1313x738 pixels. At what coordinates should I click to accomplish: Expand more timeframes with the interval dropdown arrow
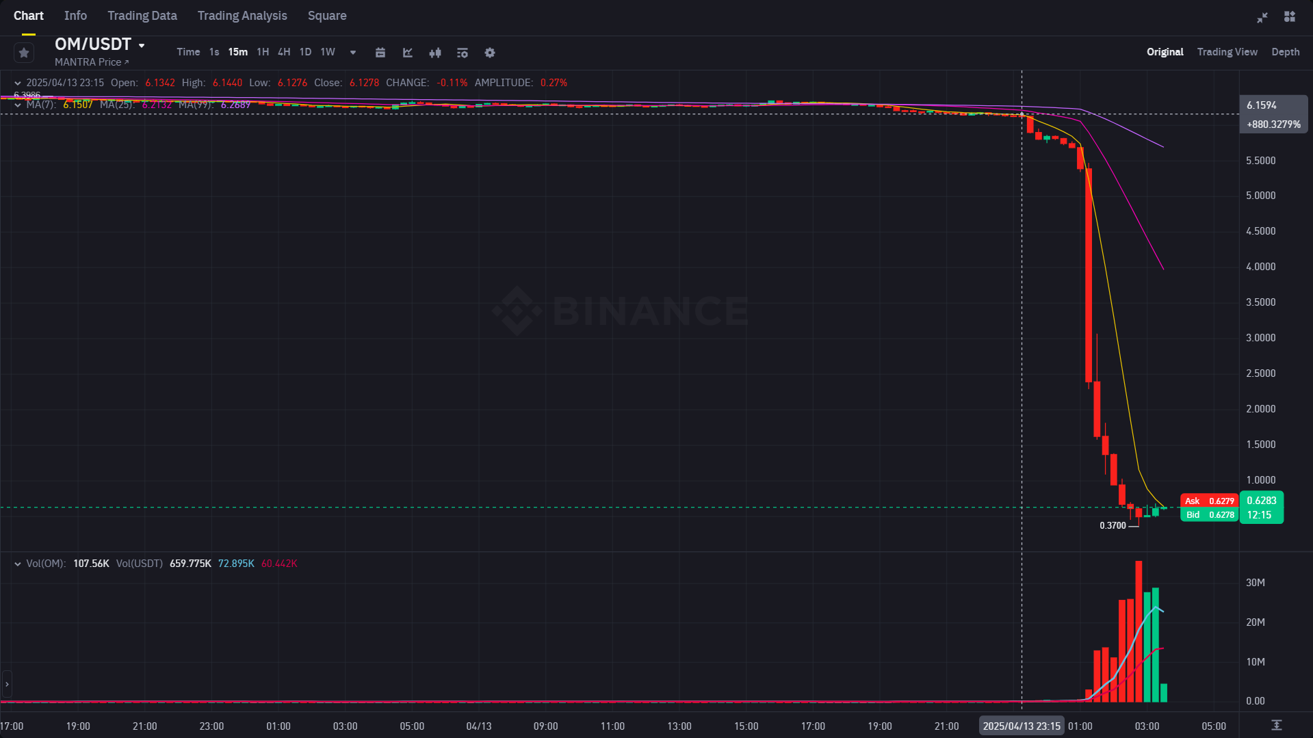352,53
